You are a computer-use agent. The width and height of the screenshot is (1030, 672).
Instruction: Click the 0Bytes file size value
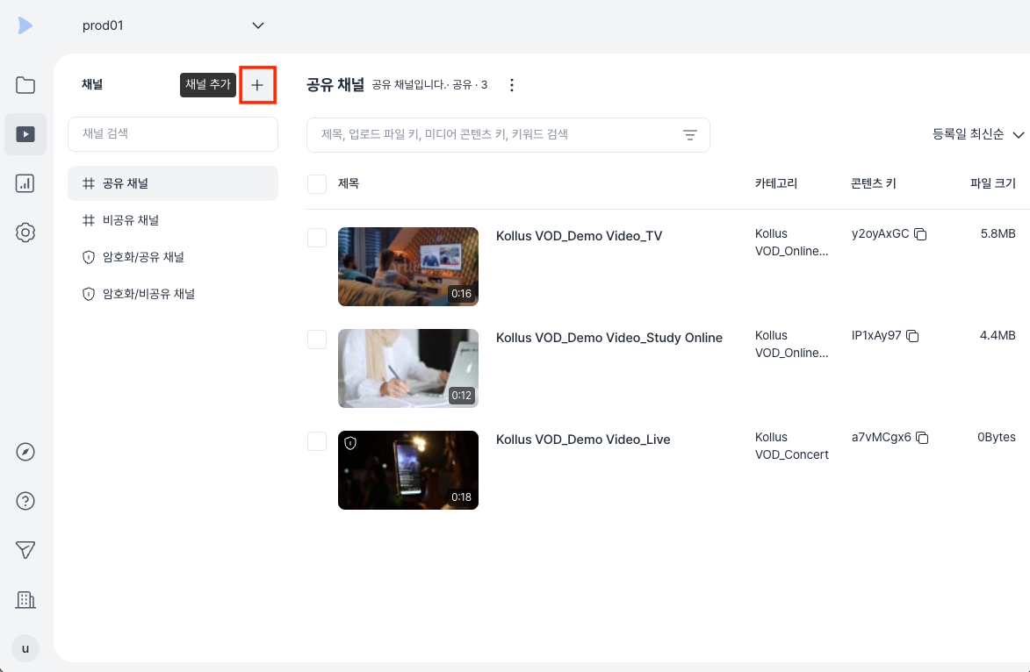point(996,438)
